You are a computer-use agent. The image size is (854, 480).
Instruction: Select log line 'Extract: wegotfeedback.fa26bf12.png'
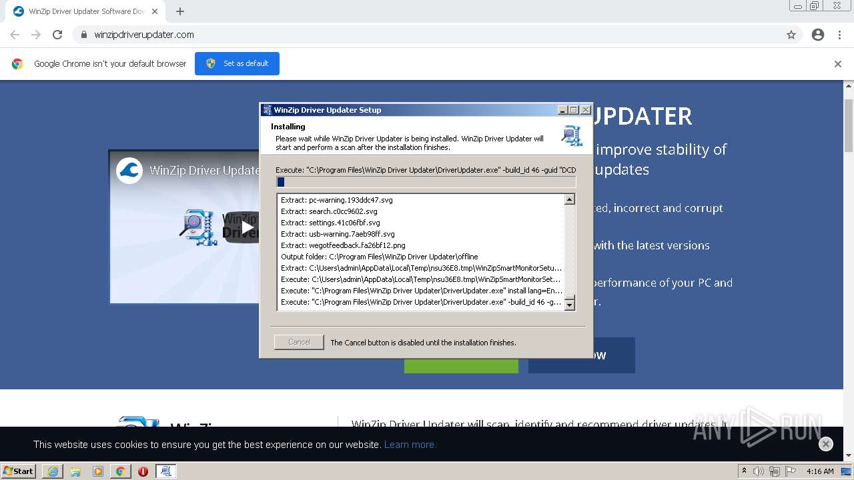click(x=343, y=245)
